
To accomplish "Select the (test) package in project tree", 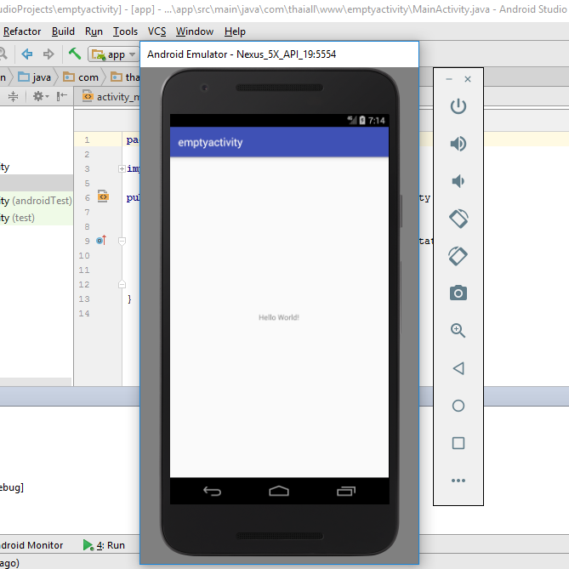I will (x=36, y=218).
